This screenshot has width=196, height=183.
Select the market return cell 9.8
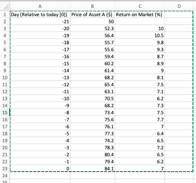(140, 42)
